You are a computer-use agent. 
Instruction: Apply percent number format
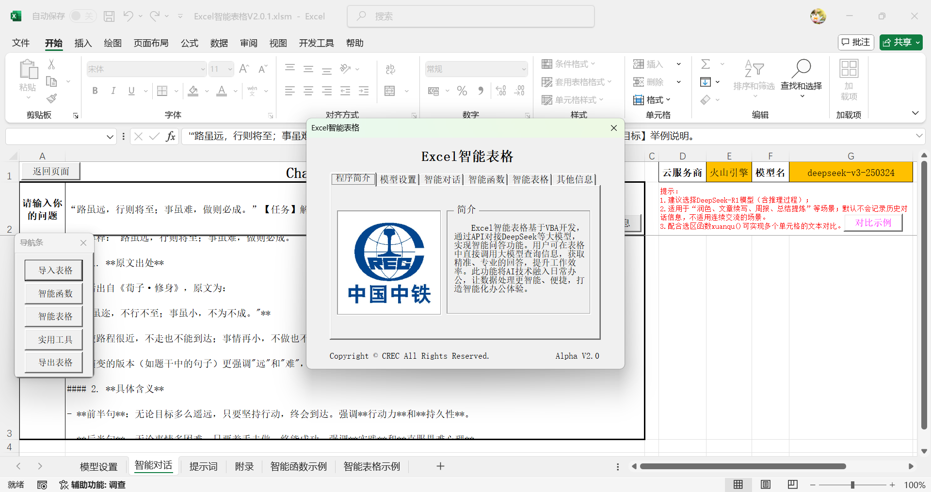pos(462,91)
